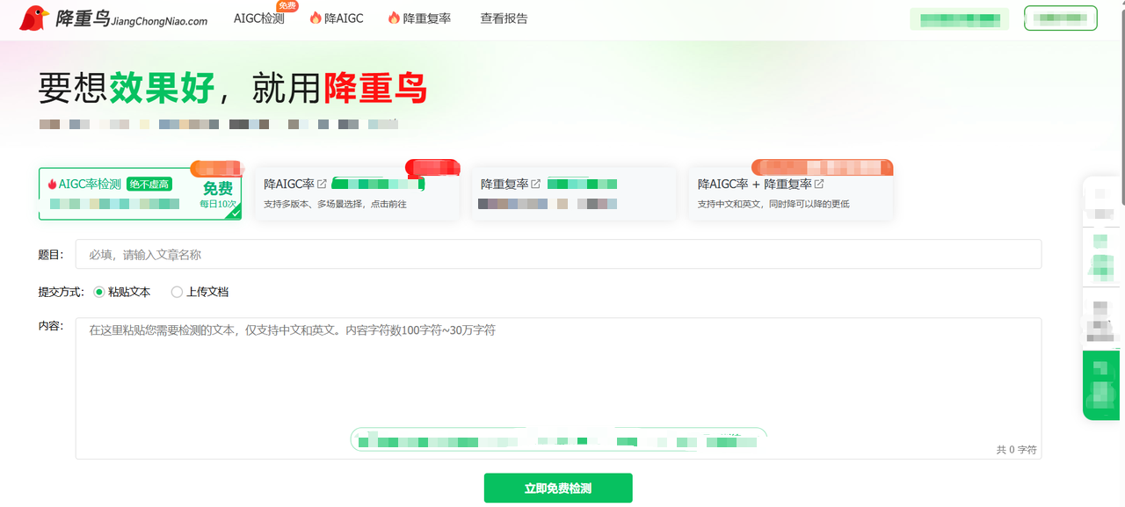Open the 降重复率 card
1125x507 pixels.
pos(574,193)
